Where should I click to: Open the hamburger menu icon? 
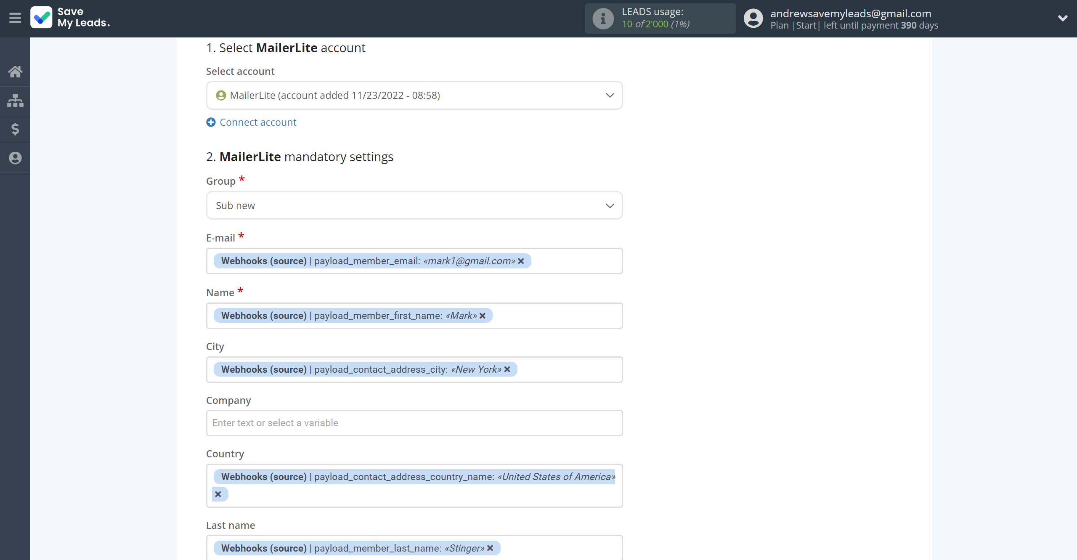tap(15, 18)
